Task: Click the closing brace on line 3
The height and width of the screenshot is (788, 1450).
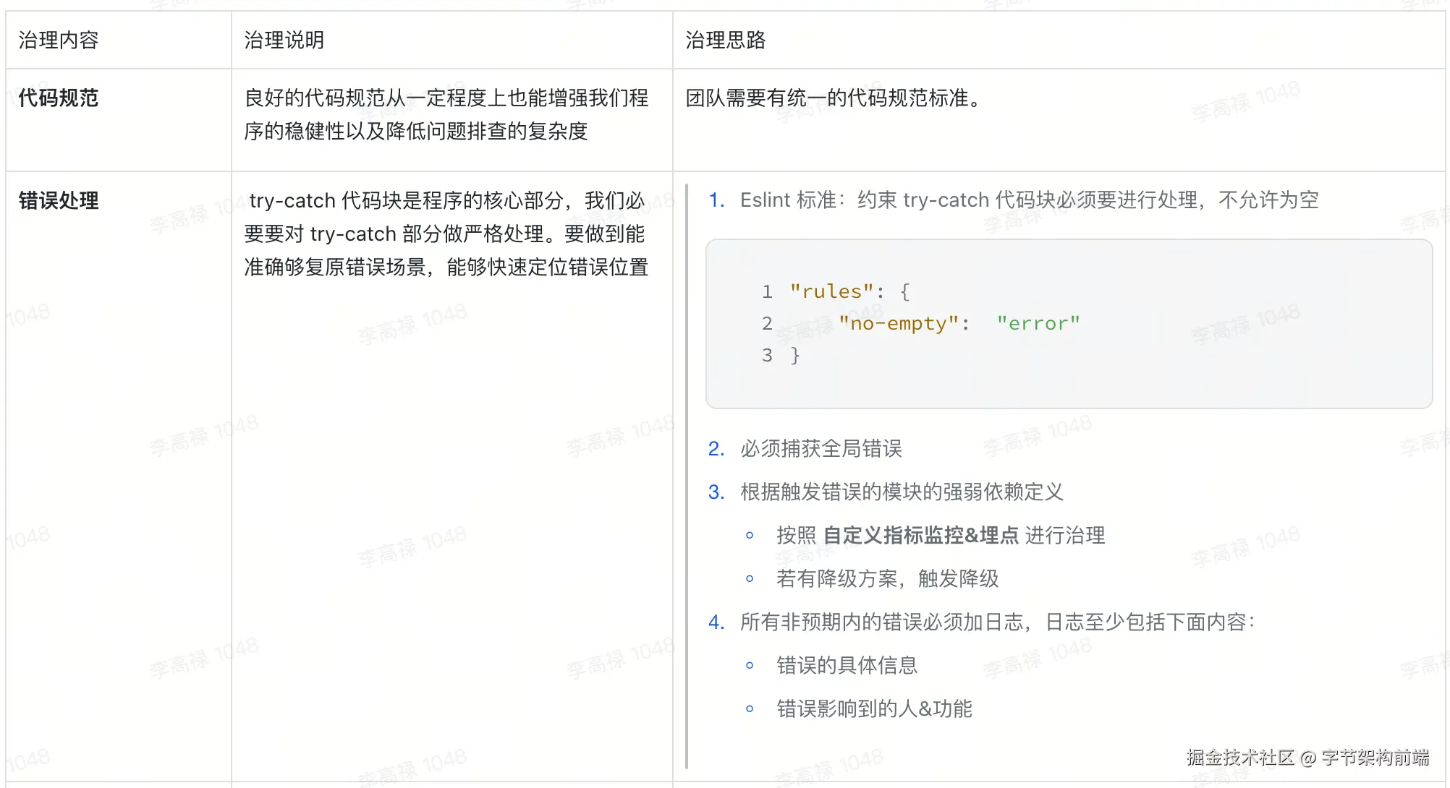Action: [794, 355]
